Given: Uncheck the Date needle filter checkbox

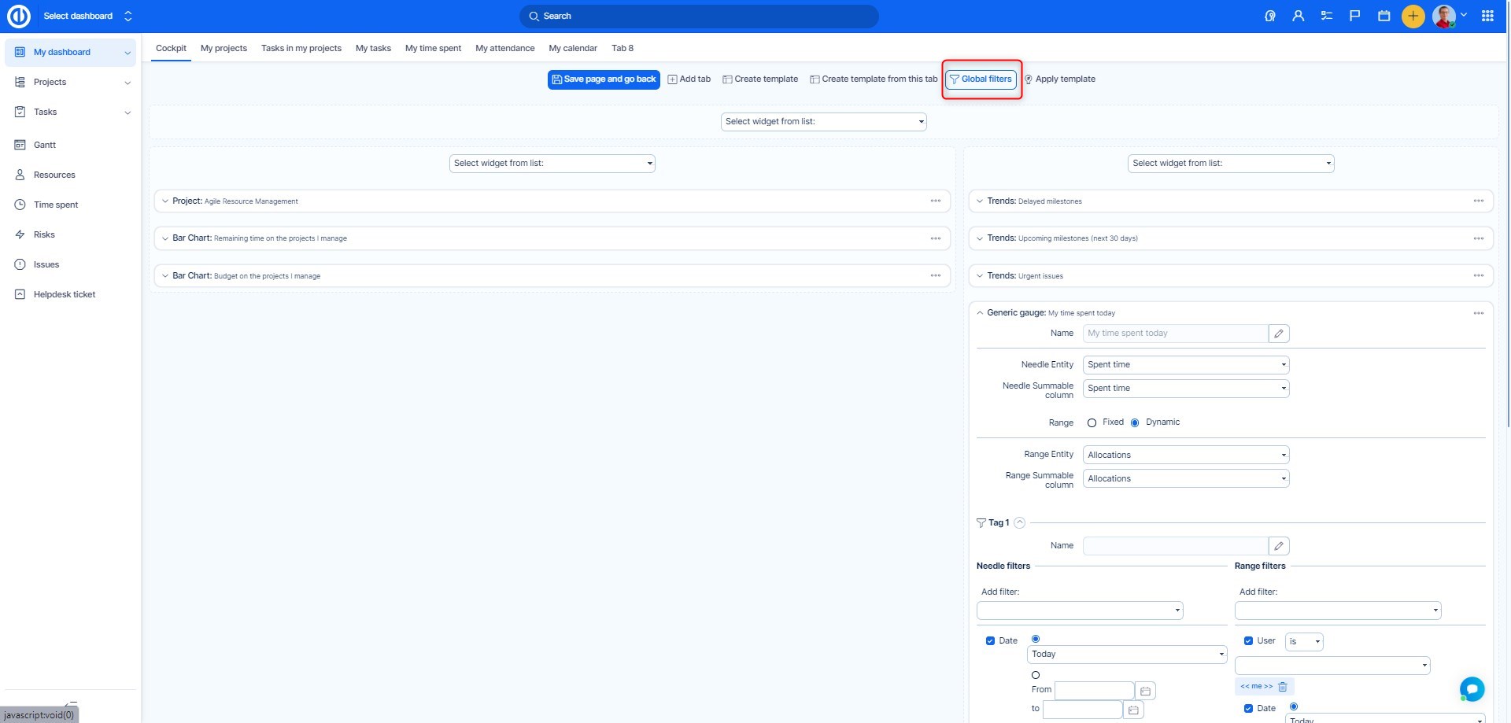Looking at the screenshot, I should [x=990, y=641].
